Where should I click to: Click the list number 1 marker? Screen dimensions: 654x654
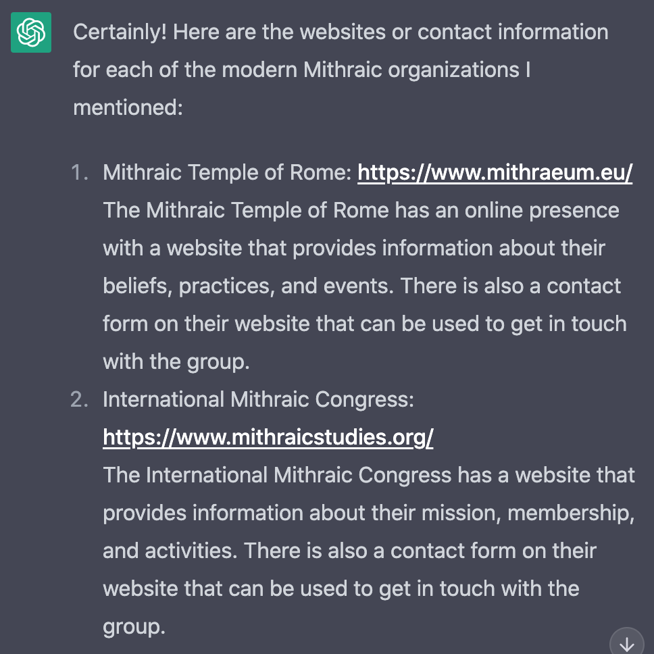[79, 173]
